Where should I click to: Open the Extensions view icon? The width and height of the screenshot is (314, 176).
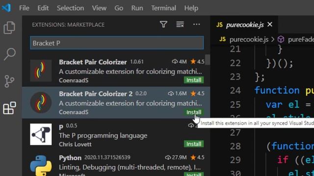point(9,108)
